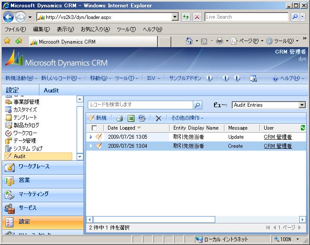Image resolution: width=310 pixels, height=245 pixels.
Task: Open the ワークプレース navigation area
Action: point(43,167)
